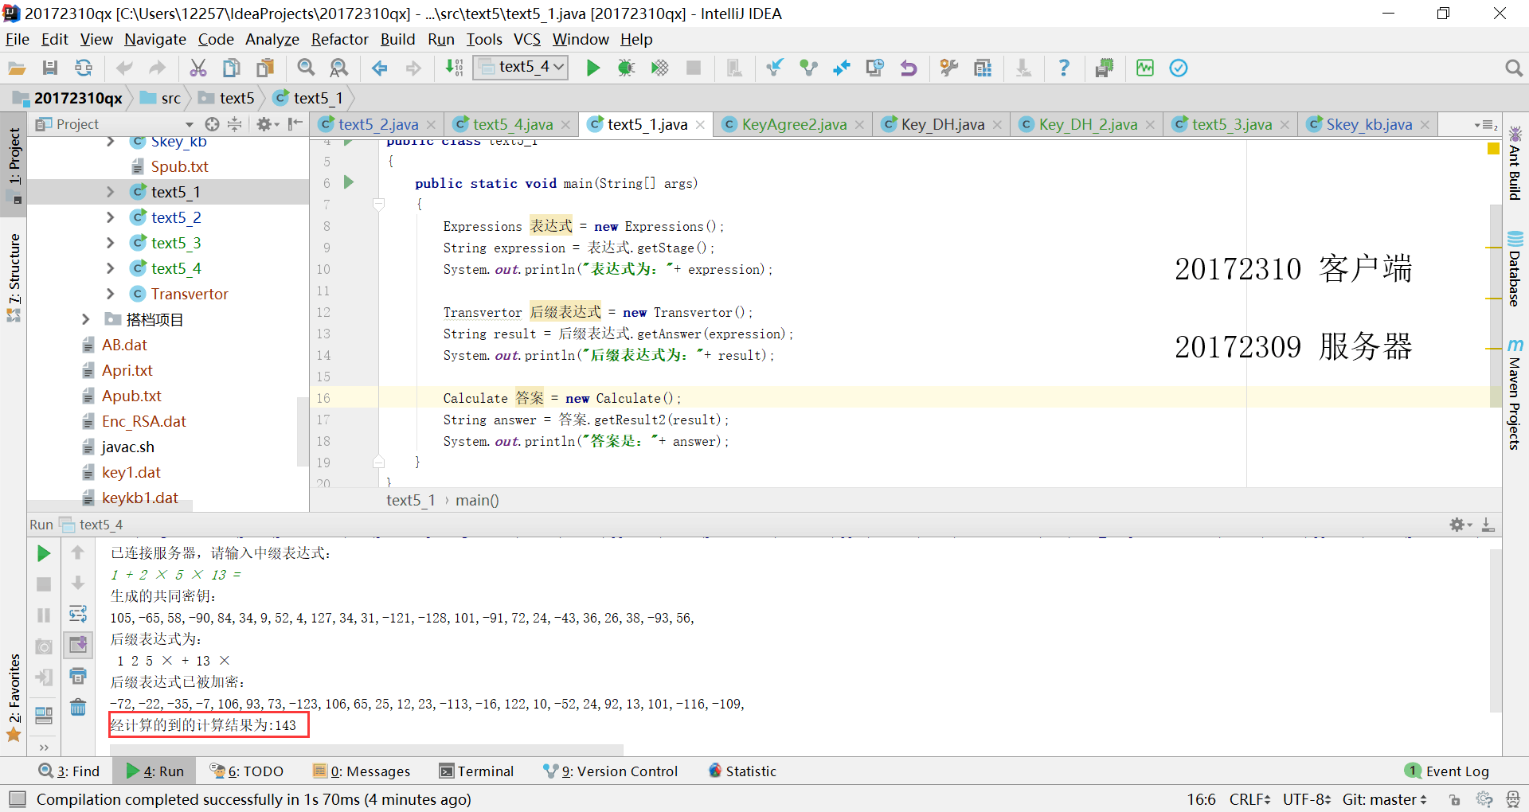Viewport: 1529px width, 812px height.
Task: Expand the Transvertor tree node
Action: click(x=111, y=294)
